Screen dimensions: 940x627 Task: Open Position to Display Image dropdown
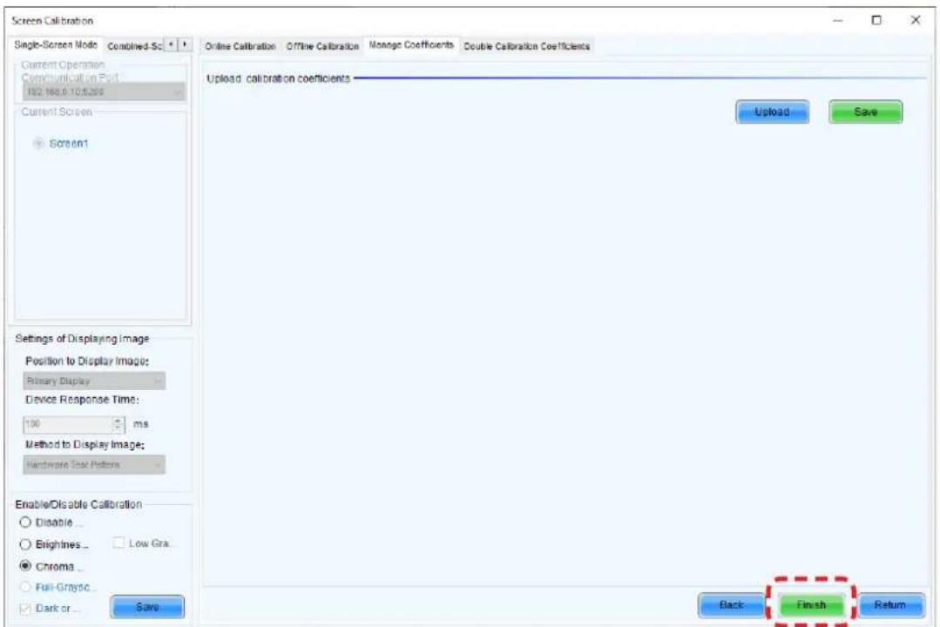click(x=94, y=381)
